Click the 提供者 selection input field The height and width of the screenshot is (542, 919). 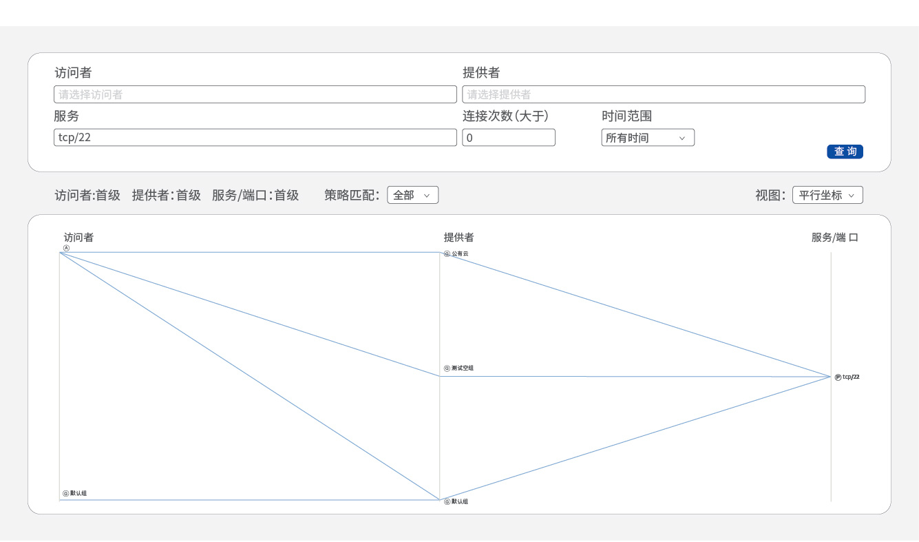click(x=664, y=94)
